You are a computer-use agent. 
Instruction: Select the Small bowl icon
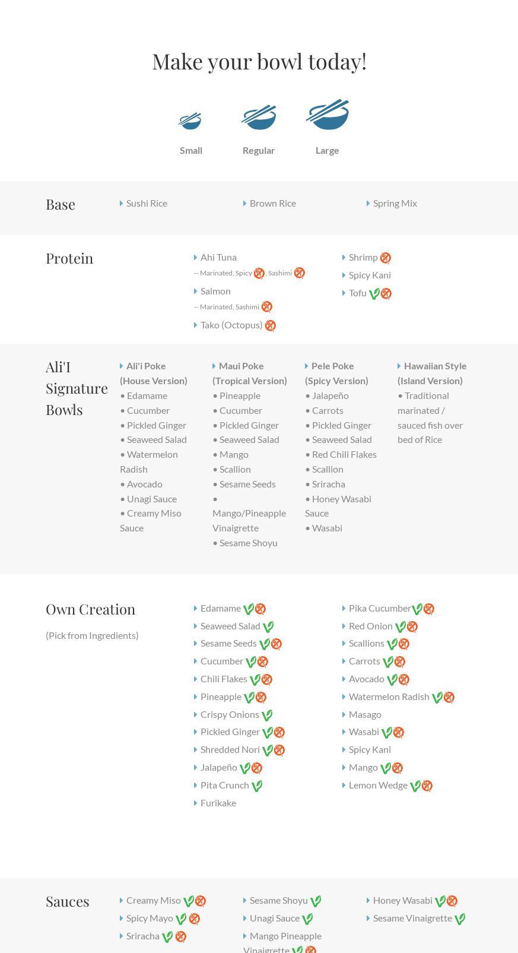[x=190, y=121]
